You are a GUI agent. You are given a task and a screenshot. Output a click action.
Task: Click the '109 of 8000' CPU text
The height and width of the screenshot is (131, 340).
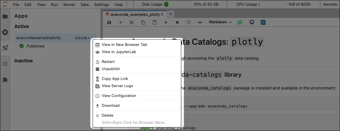(x=299, y=4)
